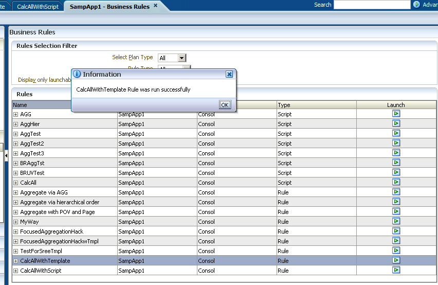Expand the TestForSreeTmpl rule row
The width and height of the screenshot is (438, 285).
click(15, 251)
